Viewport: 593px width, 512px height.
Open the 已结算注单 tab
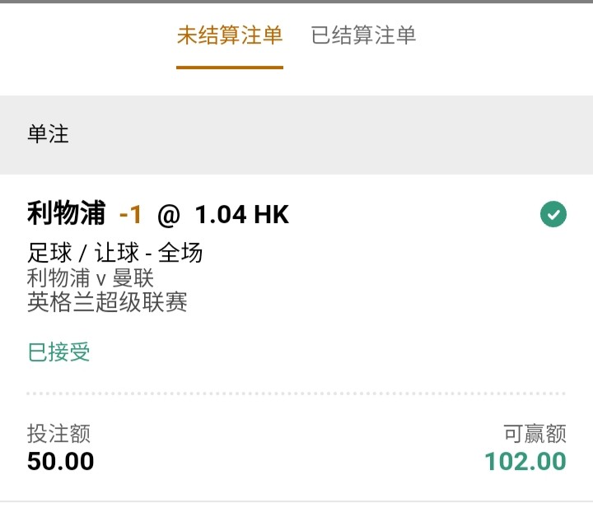coord(363,35)
